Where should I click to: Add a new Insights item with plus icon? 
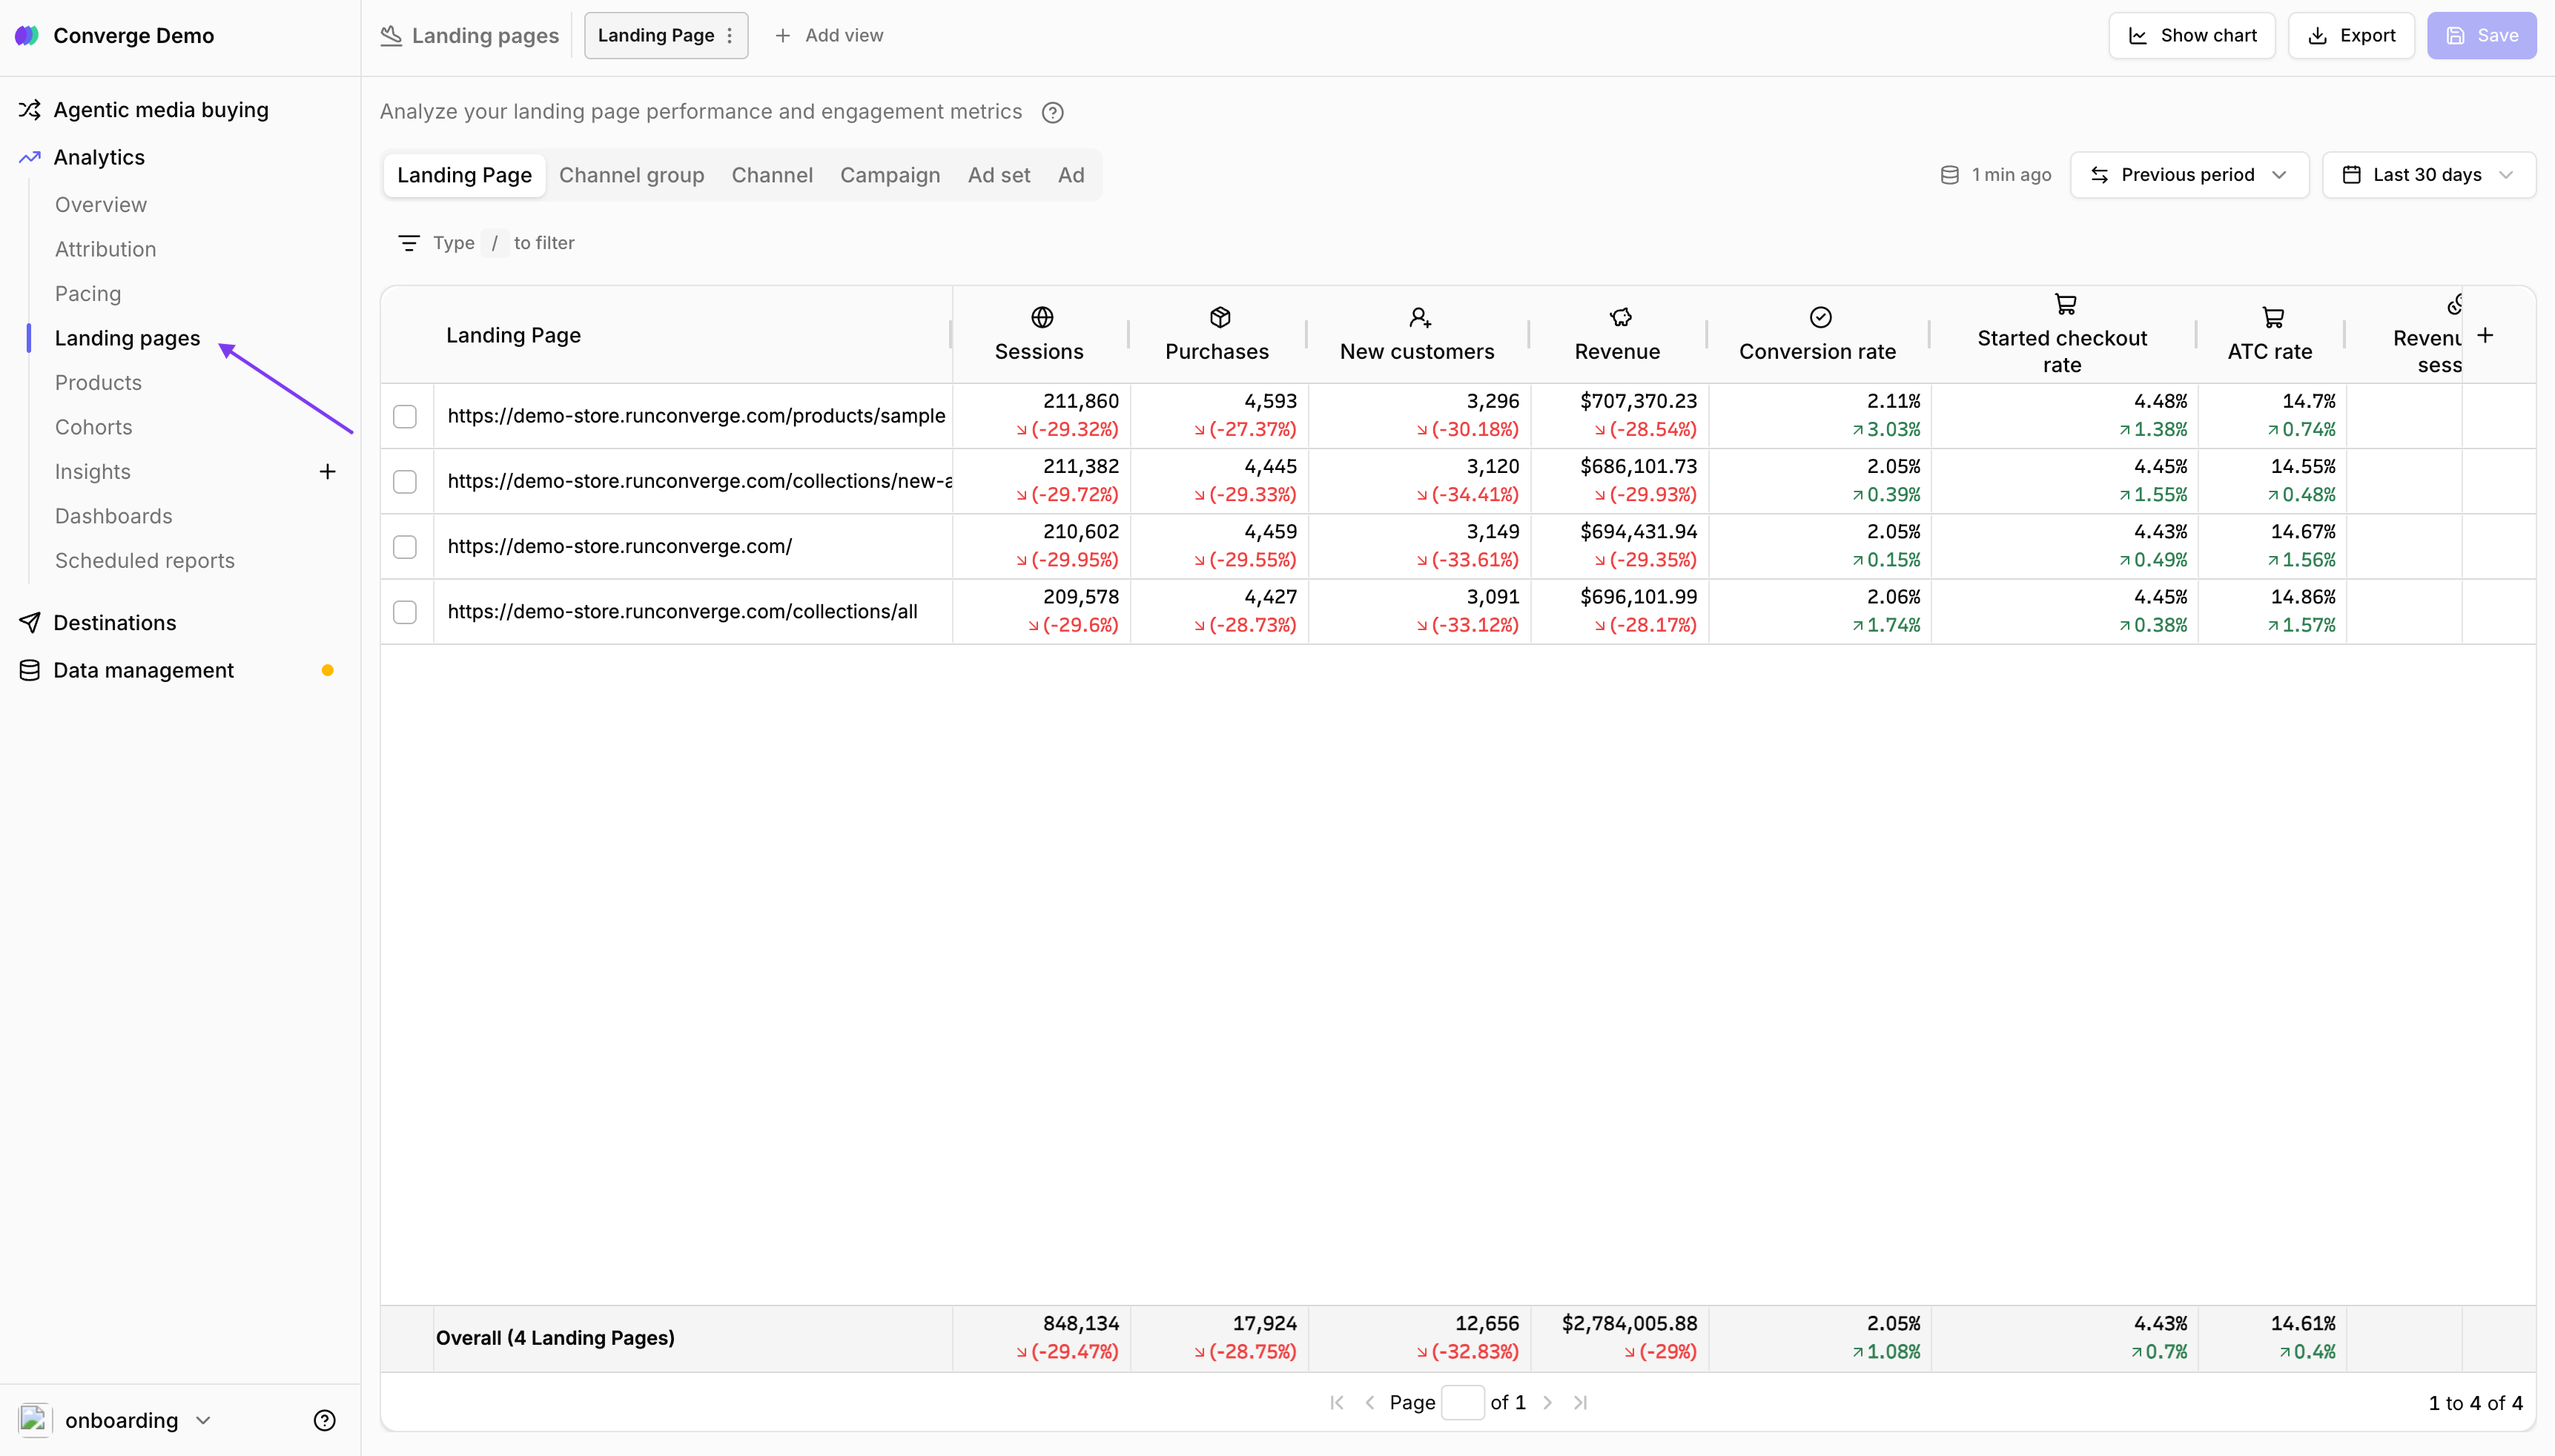[x=327, y=471]
